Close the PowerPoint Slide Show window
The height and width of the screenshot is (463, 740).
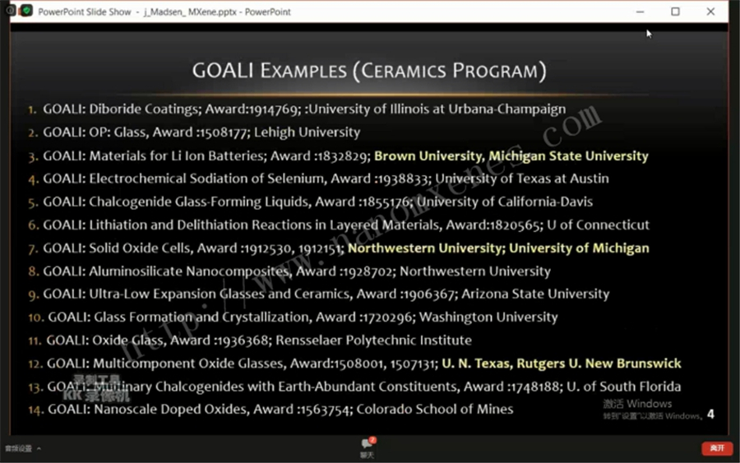click(710, 12)
